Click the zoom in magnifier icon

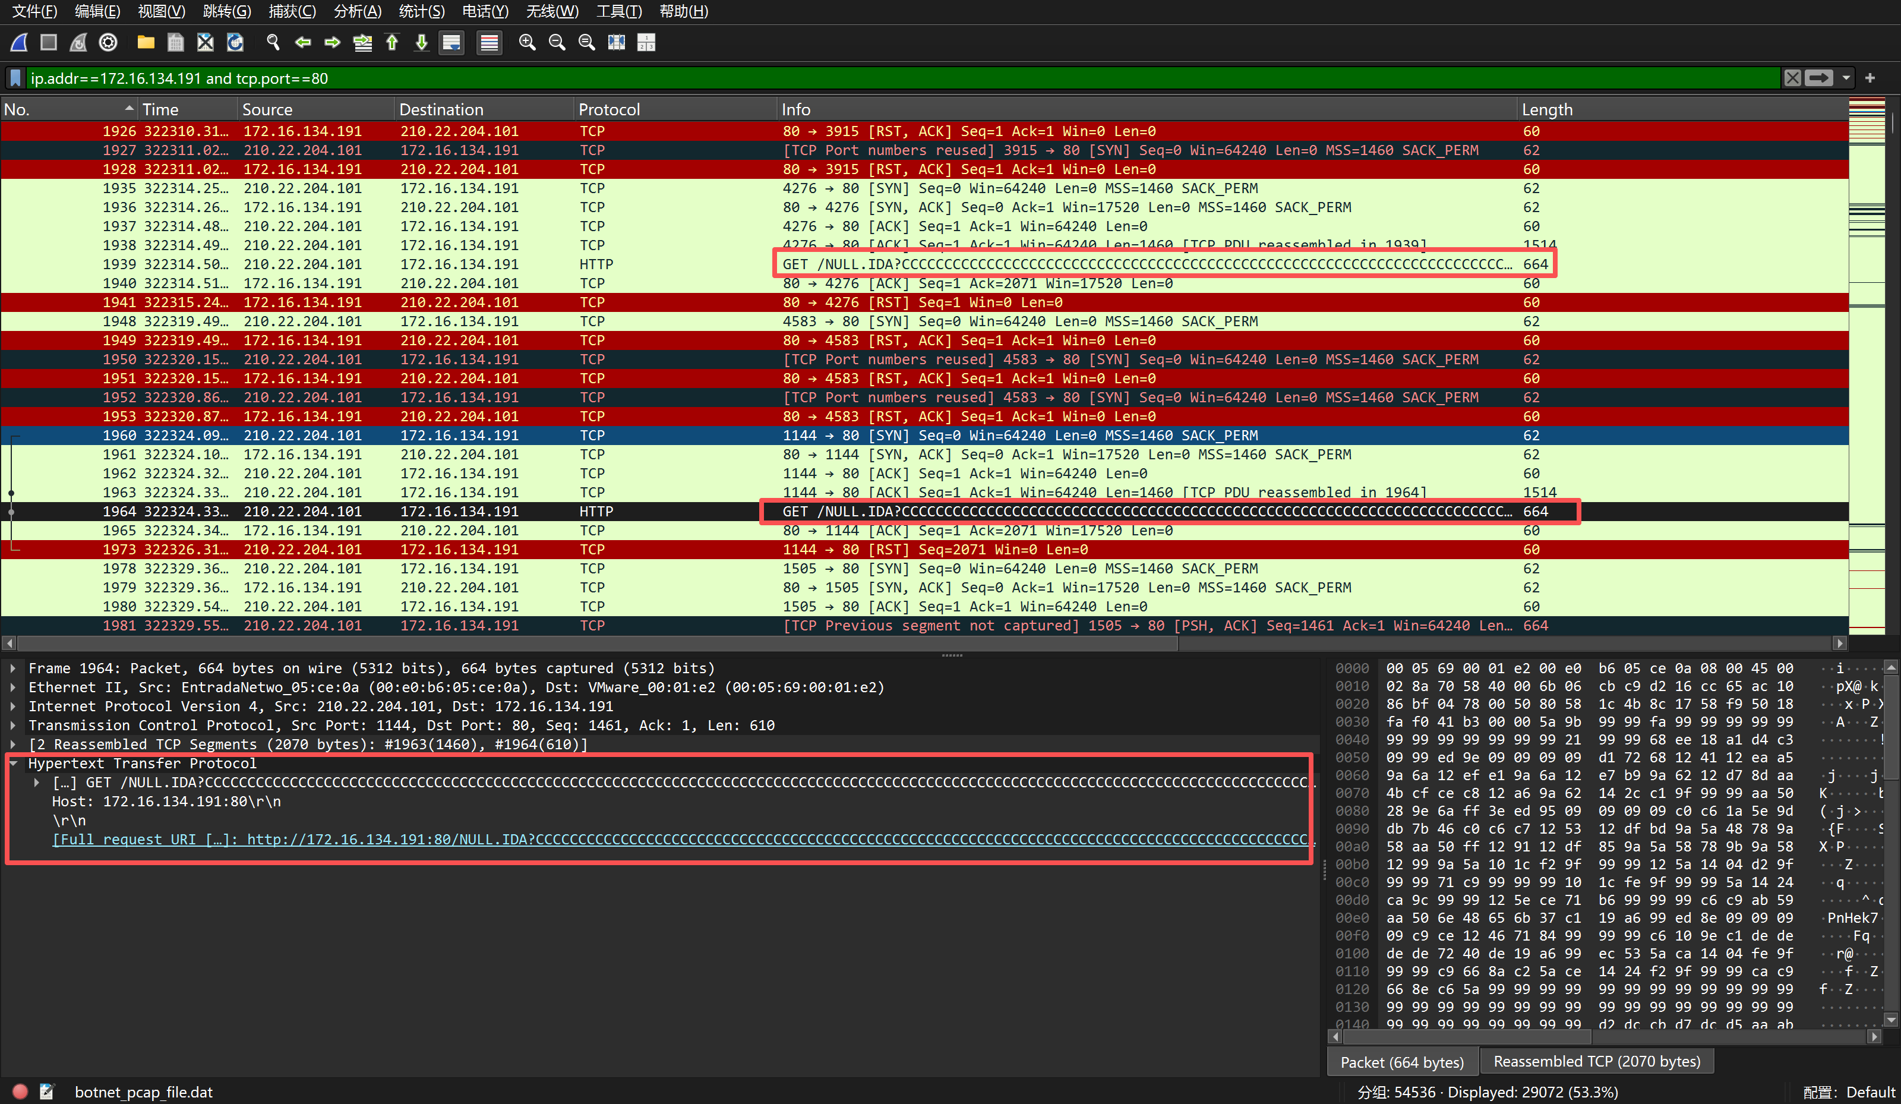coord(528,43)
